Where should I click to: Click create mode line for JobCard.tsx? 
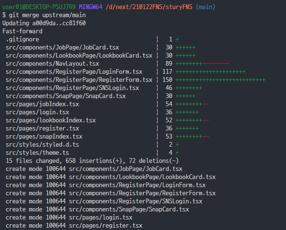[x=94, y=169]
